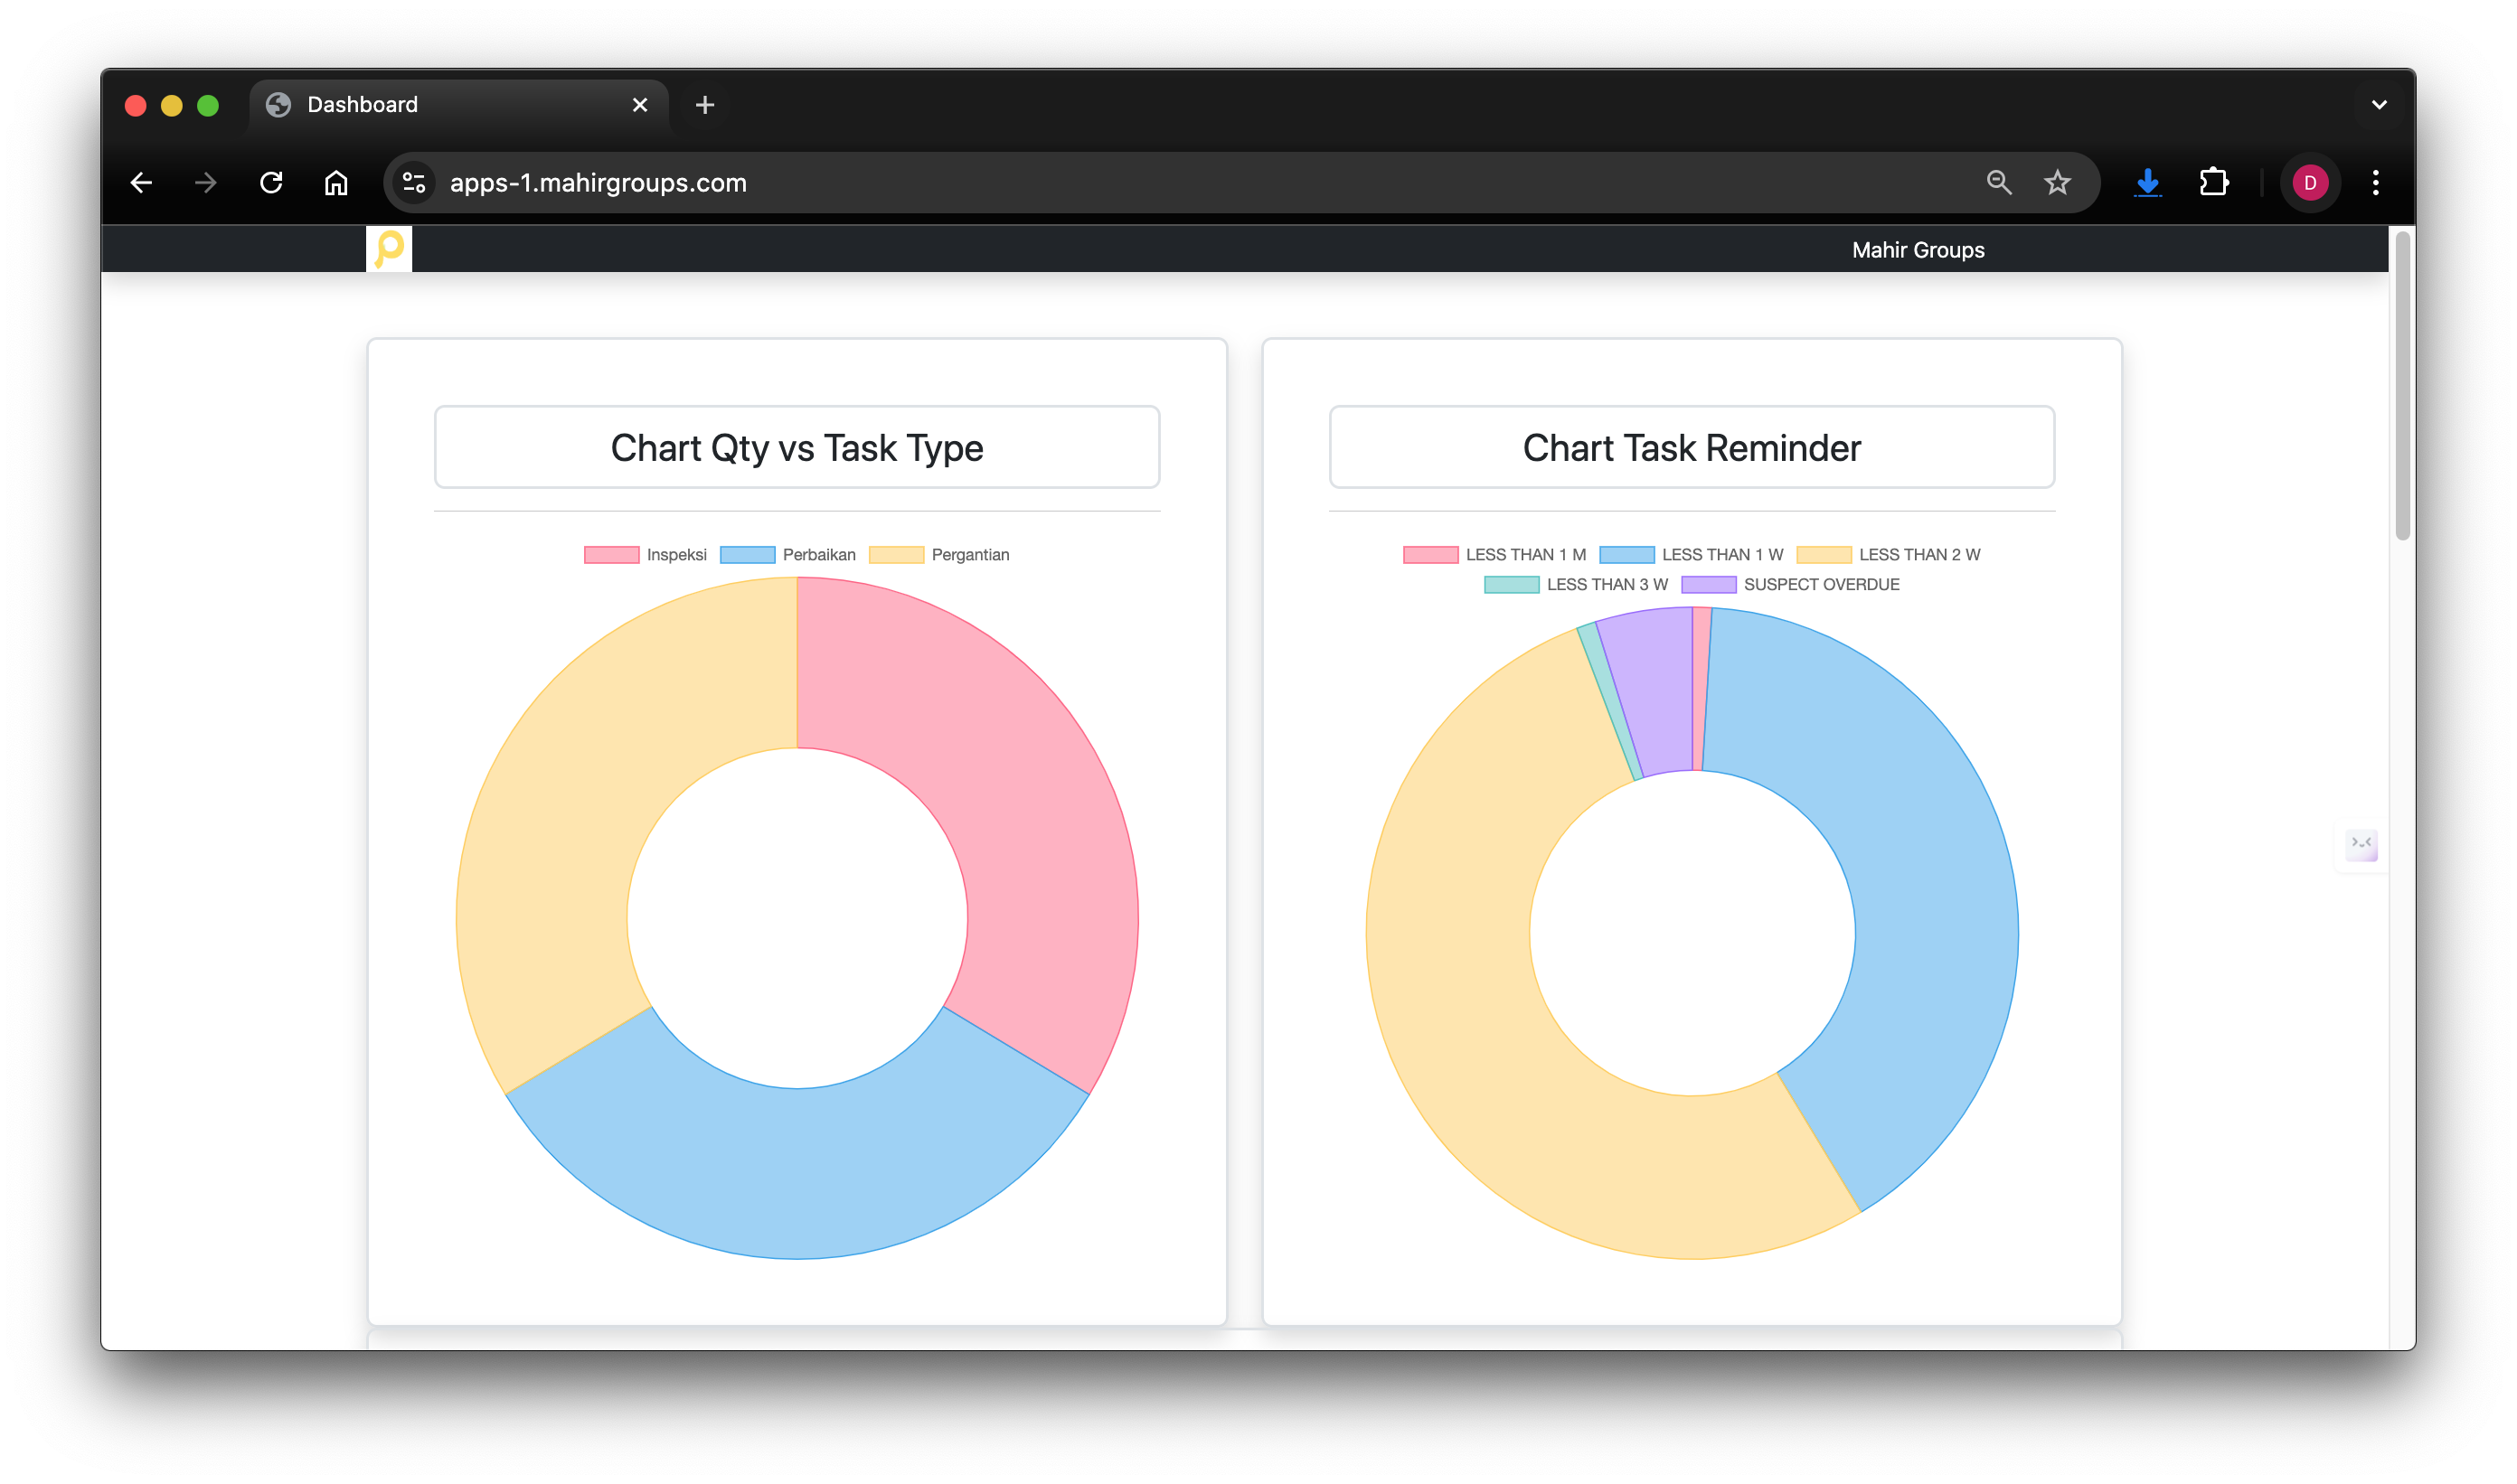Screen dimensions: 2517x1484
Task: Open a new tab with plus button
Action: [704, 105]
